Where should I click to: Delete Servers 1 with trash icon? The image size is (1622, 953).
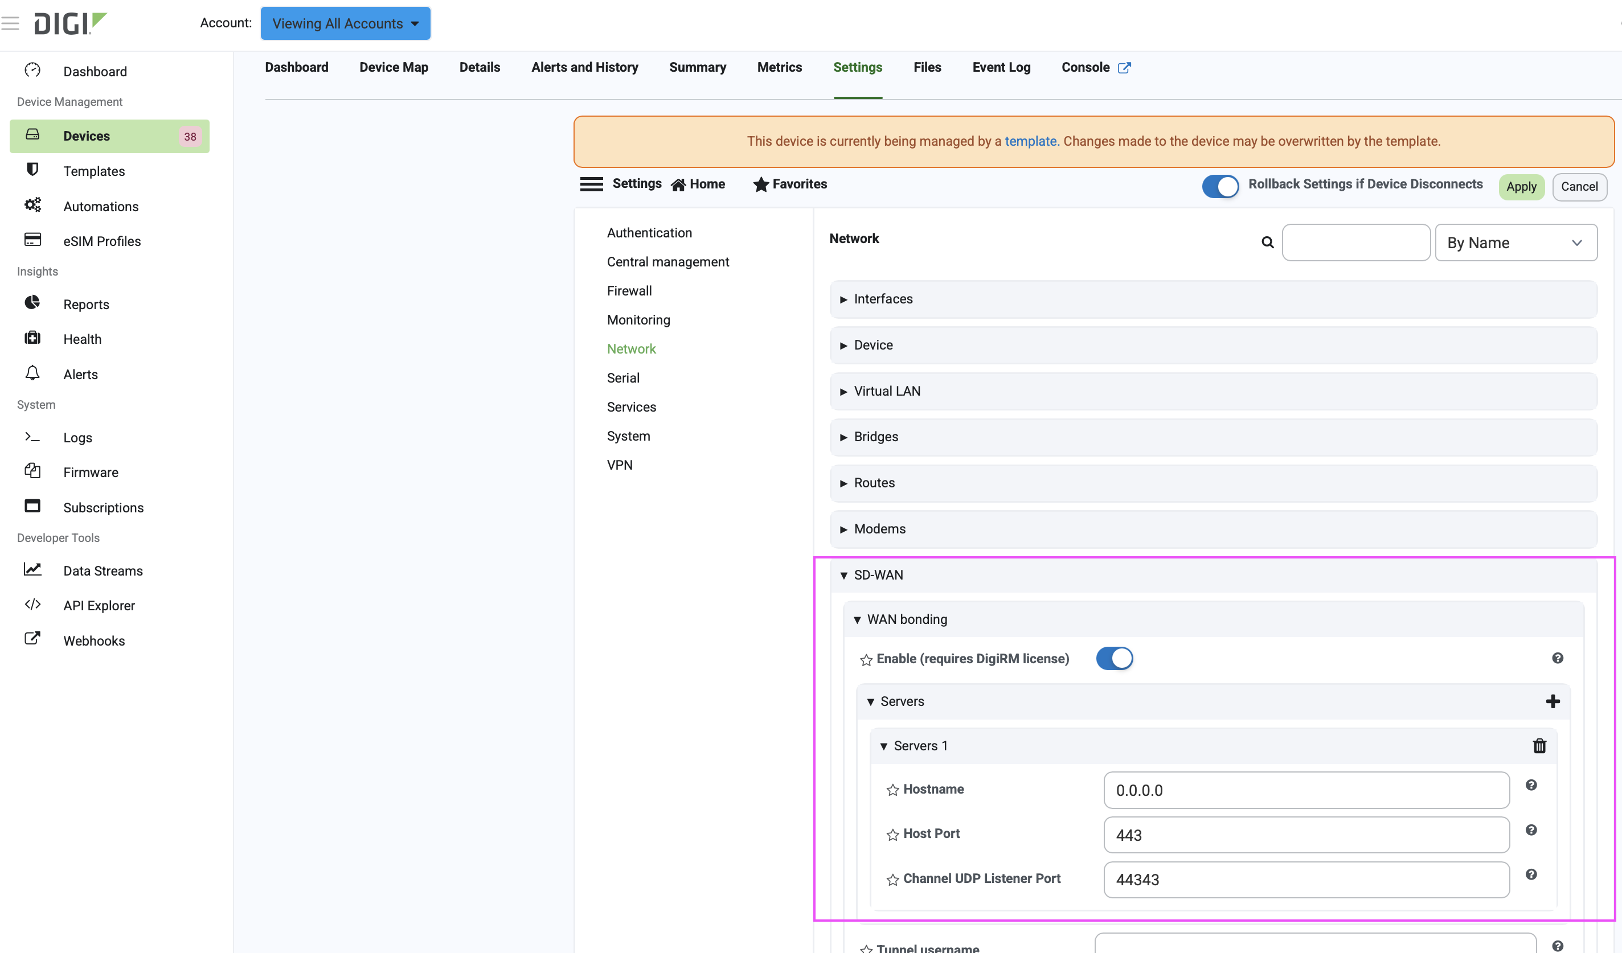1539,746
